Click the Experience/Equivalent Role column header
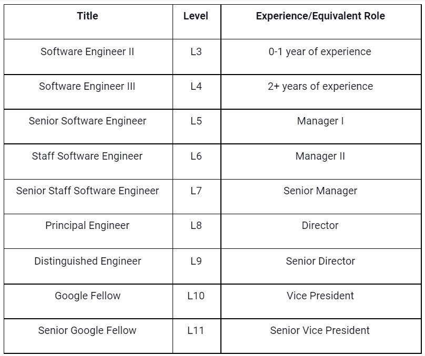Image resolution: width=425 pixels, height=356 pixels. click(320, 16)
